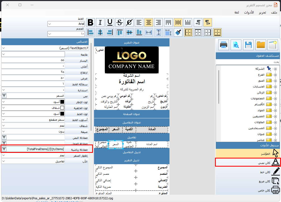The width and height of the screenshot is (281, 202).
Task: Click the black لون الإطار color swatch
Action: pyautogui.click(x=62, y=102)
